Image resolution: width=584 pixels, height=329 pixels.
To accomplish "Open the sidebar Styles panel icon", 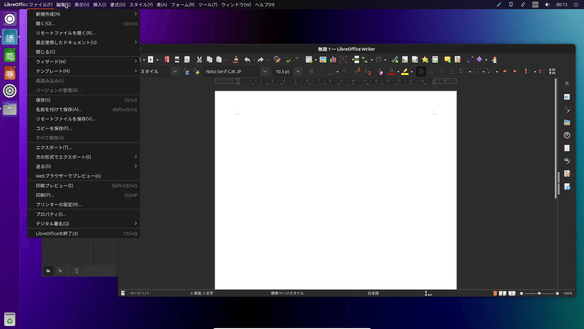I will pos(567,110).
